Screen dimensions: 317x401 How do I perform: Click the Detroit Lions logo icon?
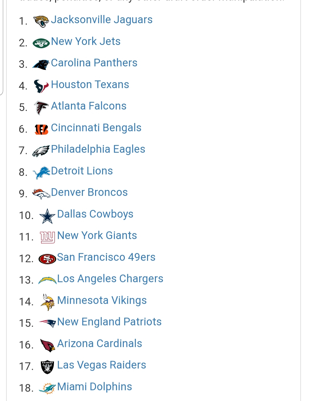[41, 173]
